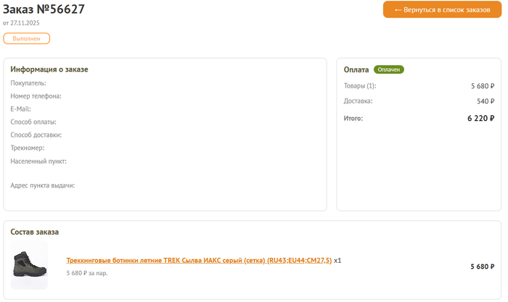Click the 'Информация о заказе' section heading

pos(49,70)
